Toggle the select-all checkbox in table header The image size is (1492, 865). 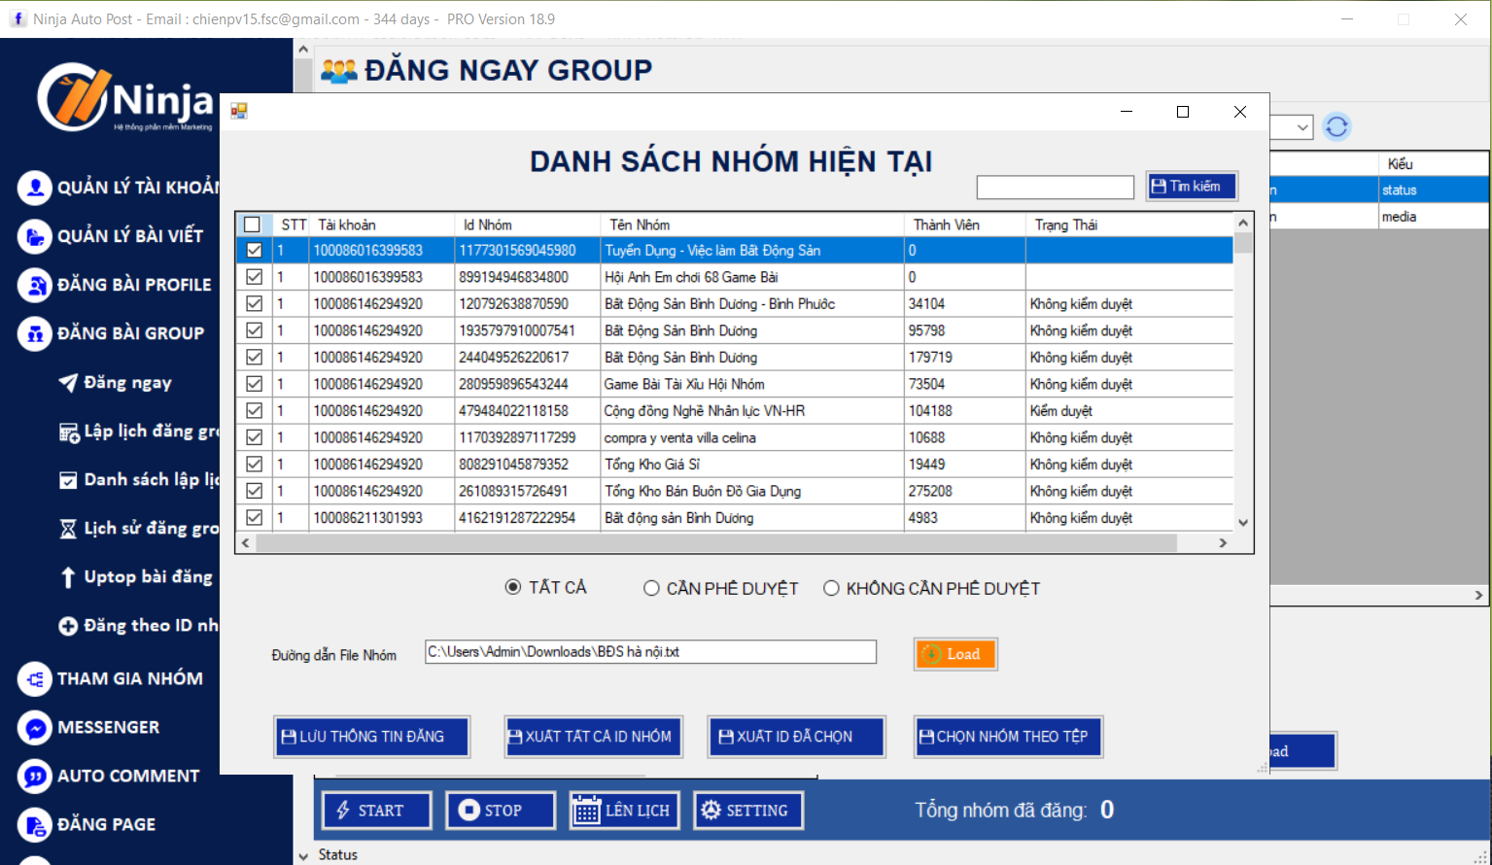[253, 225]
